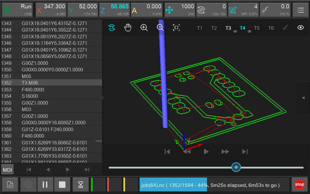Viewport: 310px width, 194px height.
Task: Collapse the side panel with the chevron
Action: pos(304,98)
